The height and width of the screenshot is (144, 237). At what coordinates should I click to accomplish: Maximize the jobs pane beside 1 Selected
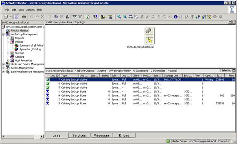pyautogui.click(x=234, y=71)
